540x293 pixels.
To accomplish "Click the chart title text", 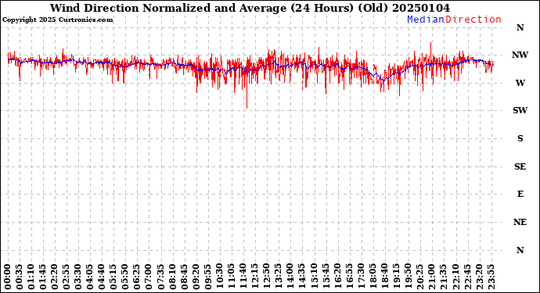I will click(x=250, y=8).
